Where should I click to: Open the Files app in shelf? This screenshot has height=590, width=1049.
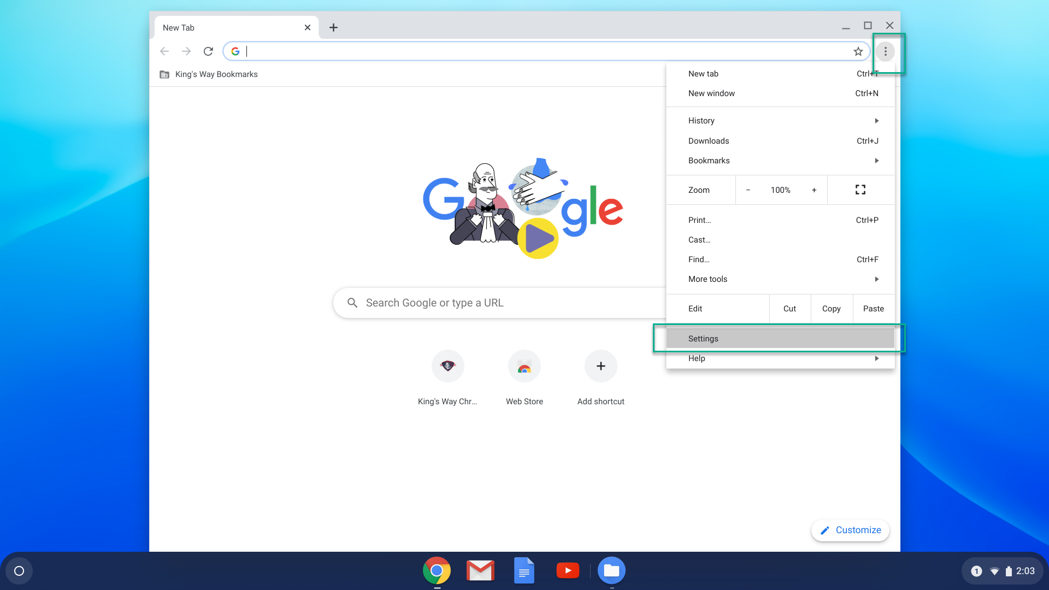(x=611, y=571)
